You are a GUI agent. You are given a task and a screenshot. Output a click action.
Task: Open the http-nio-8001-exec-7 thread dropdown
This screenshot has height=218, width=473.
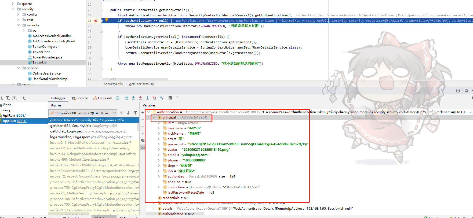[83, 113]
